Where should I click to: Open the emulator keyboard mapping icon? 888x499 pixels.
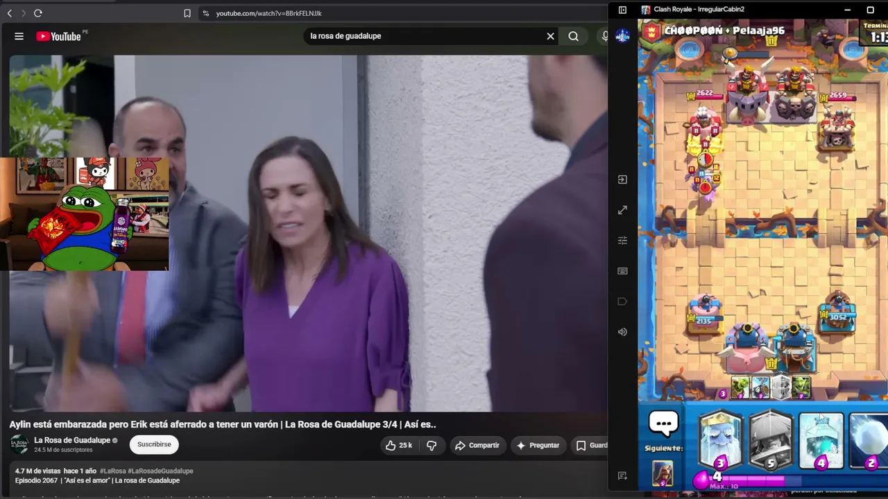click(622, 271)
